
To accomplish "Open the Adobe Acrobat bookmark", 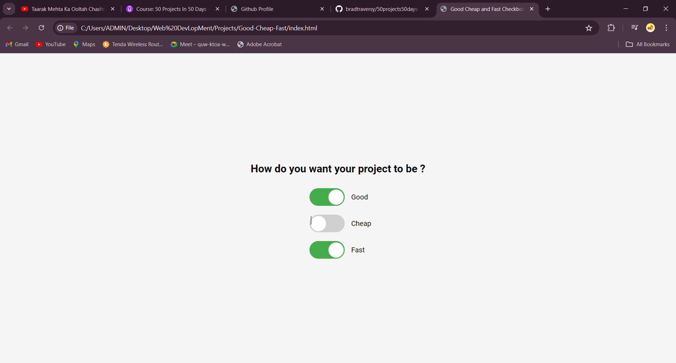I will point(260,44).
